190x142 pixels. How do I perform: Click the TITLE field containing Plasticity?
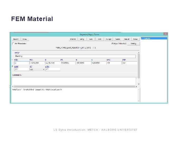click(75, 56)
